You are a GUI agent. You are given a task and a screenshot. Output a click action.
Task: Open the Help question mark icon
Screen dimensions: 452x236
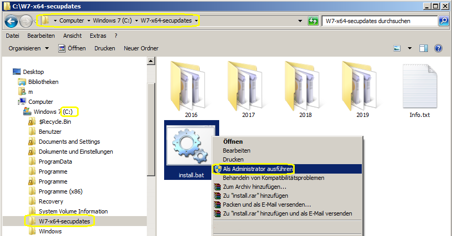[438, 48]
